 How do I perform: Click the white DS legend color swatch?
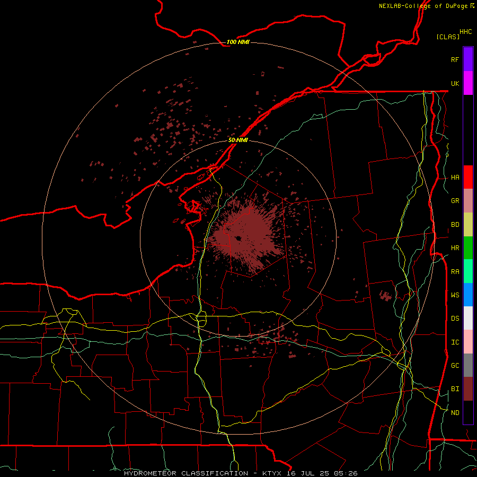pos(468,318)
